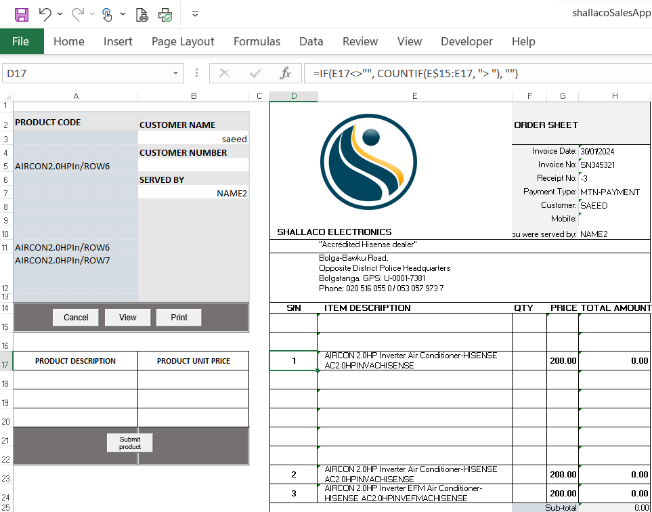Select column E header
The width and height of the screenshot is (652, 512).
point(414,96)
